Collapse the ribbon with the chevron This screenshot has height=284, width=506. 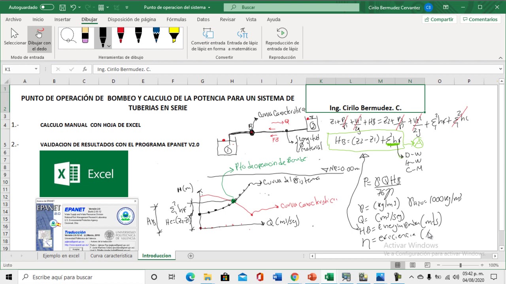click(x=500, y=58)
